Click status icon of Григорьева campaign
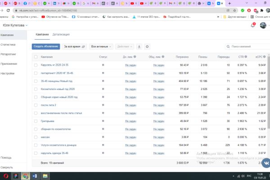270x180 pixels. pos(103,121)
